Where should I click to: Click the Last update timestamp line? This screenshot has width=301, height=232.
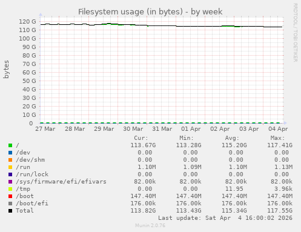pos(225,218)
